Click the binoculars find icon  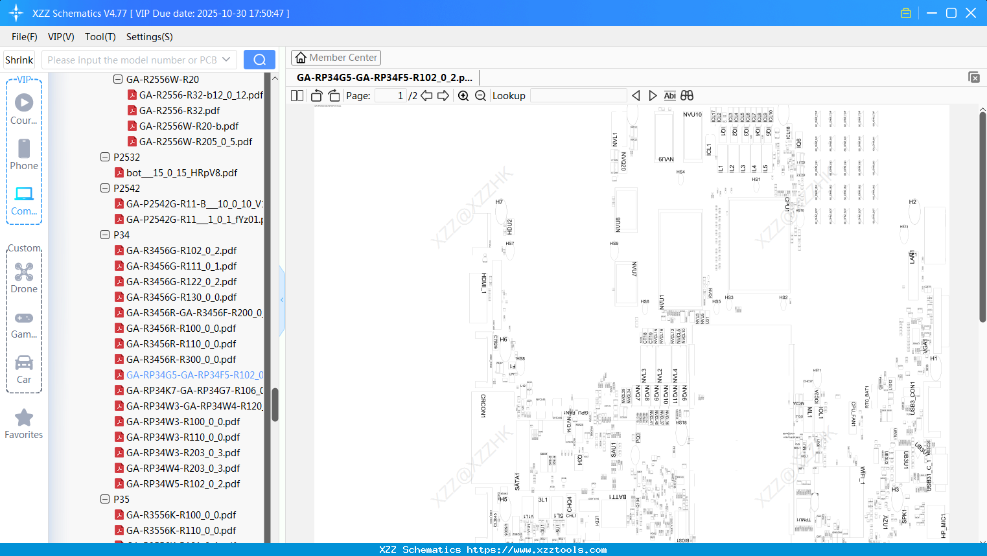pyautogui.click(x=687, y=96)
